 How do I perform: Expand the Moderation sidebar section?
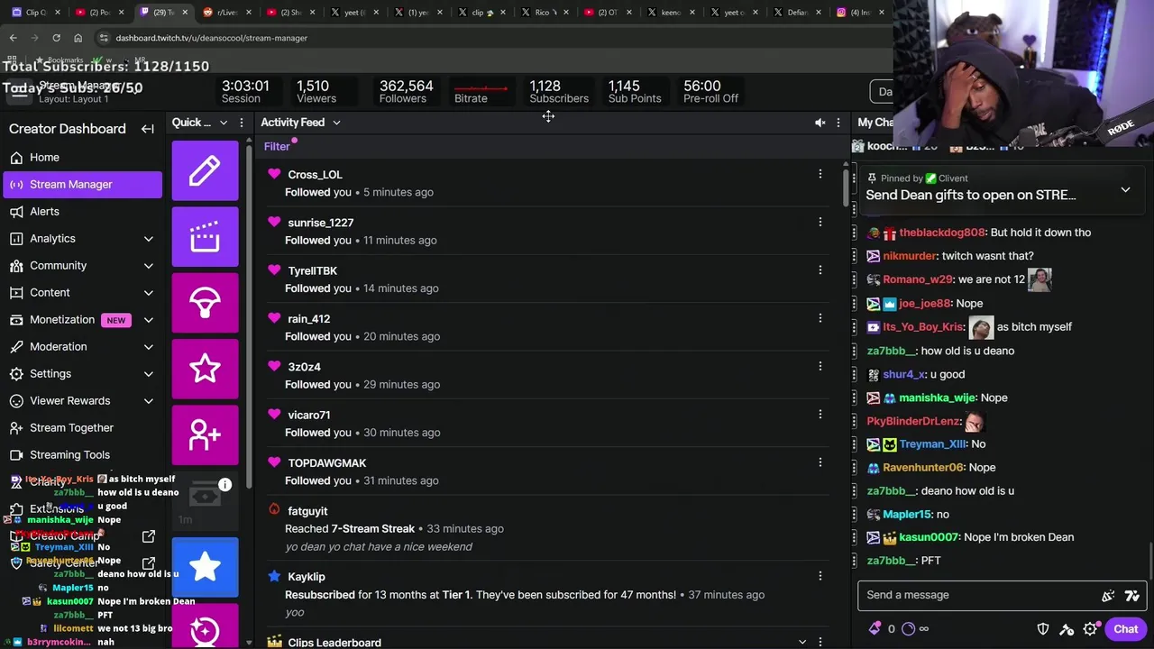(x=149, y=347)
